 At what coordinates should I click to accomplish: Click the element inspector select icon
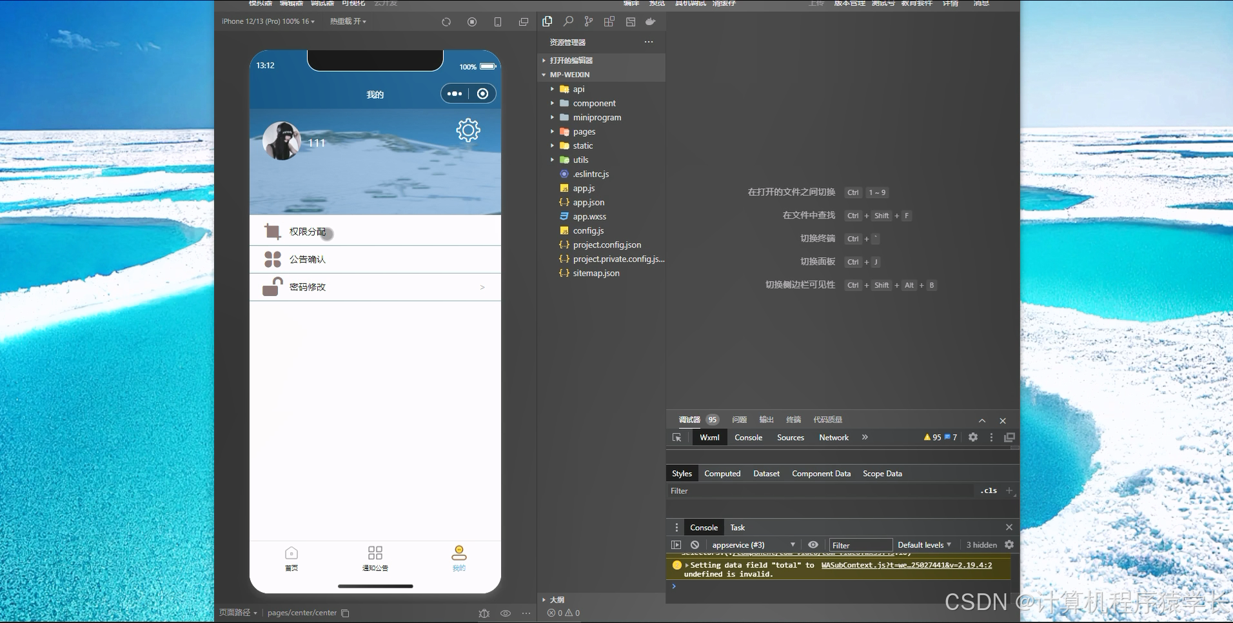click(677, 437)
